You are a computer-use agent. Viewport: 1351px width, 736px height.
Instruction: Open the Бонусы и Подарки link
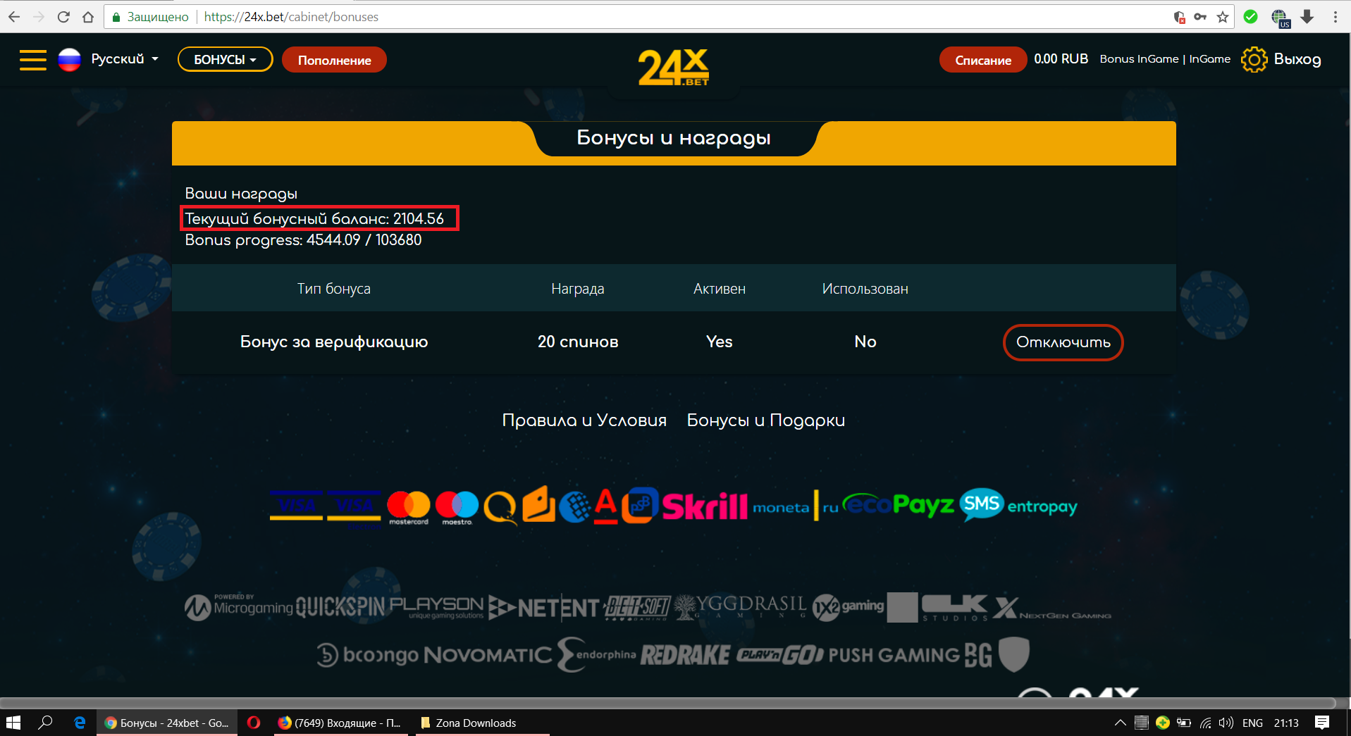(766, 420)
